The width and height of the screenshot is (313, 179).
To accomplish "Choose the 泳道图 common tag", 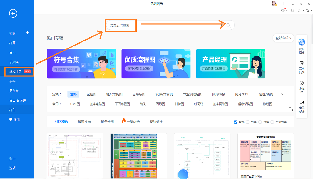I will tap(267, 104).
